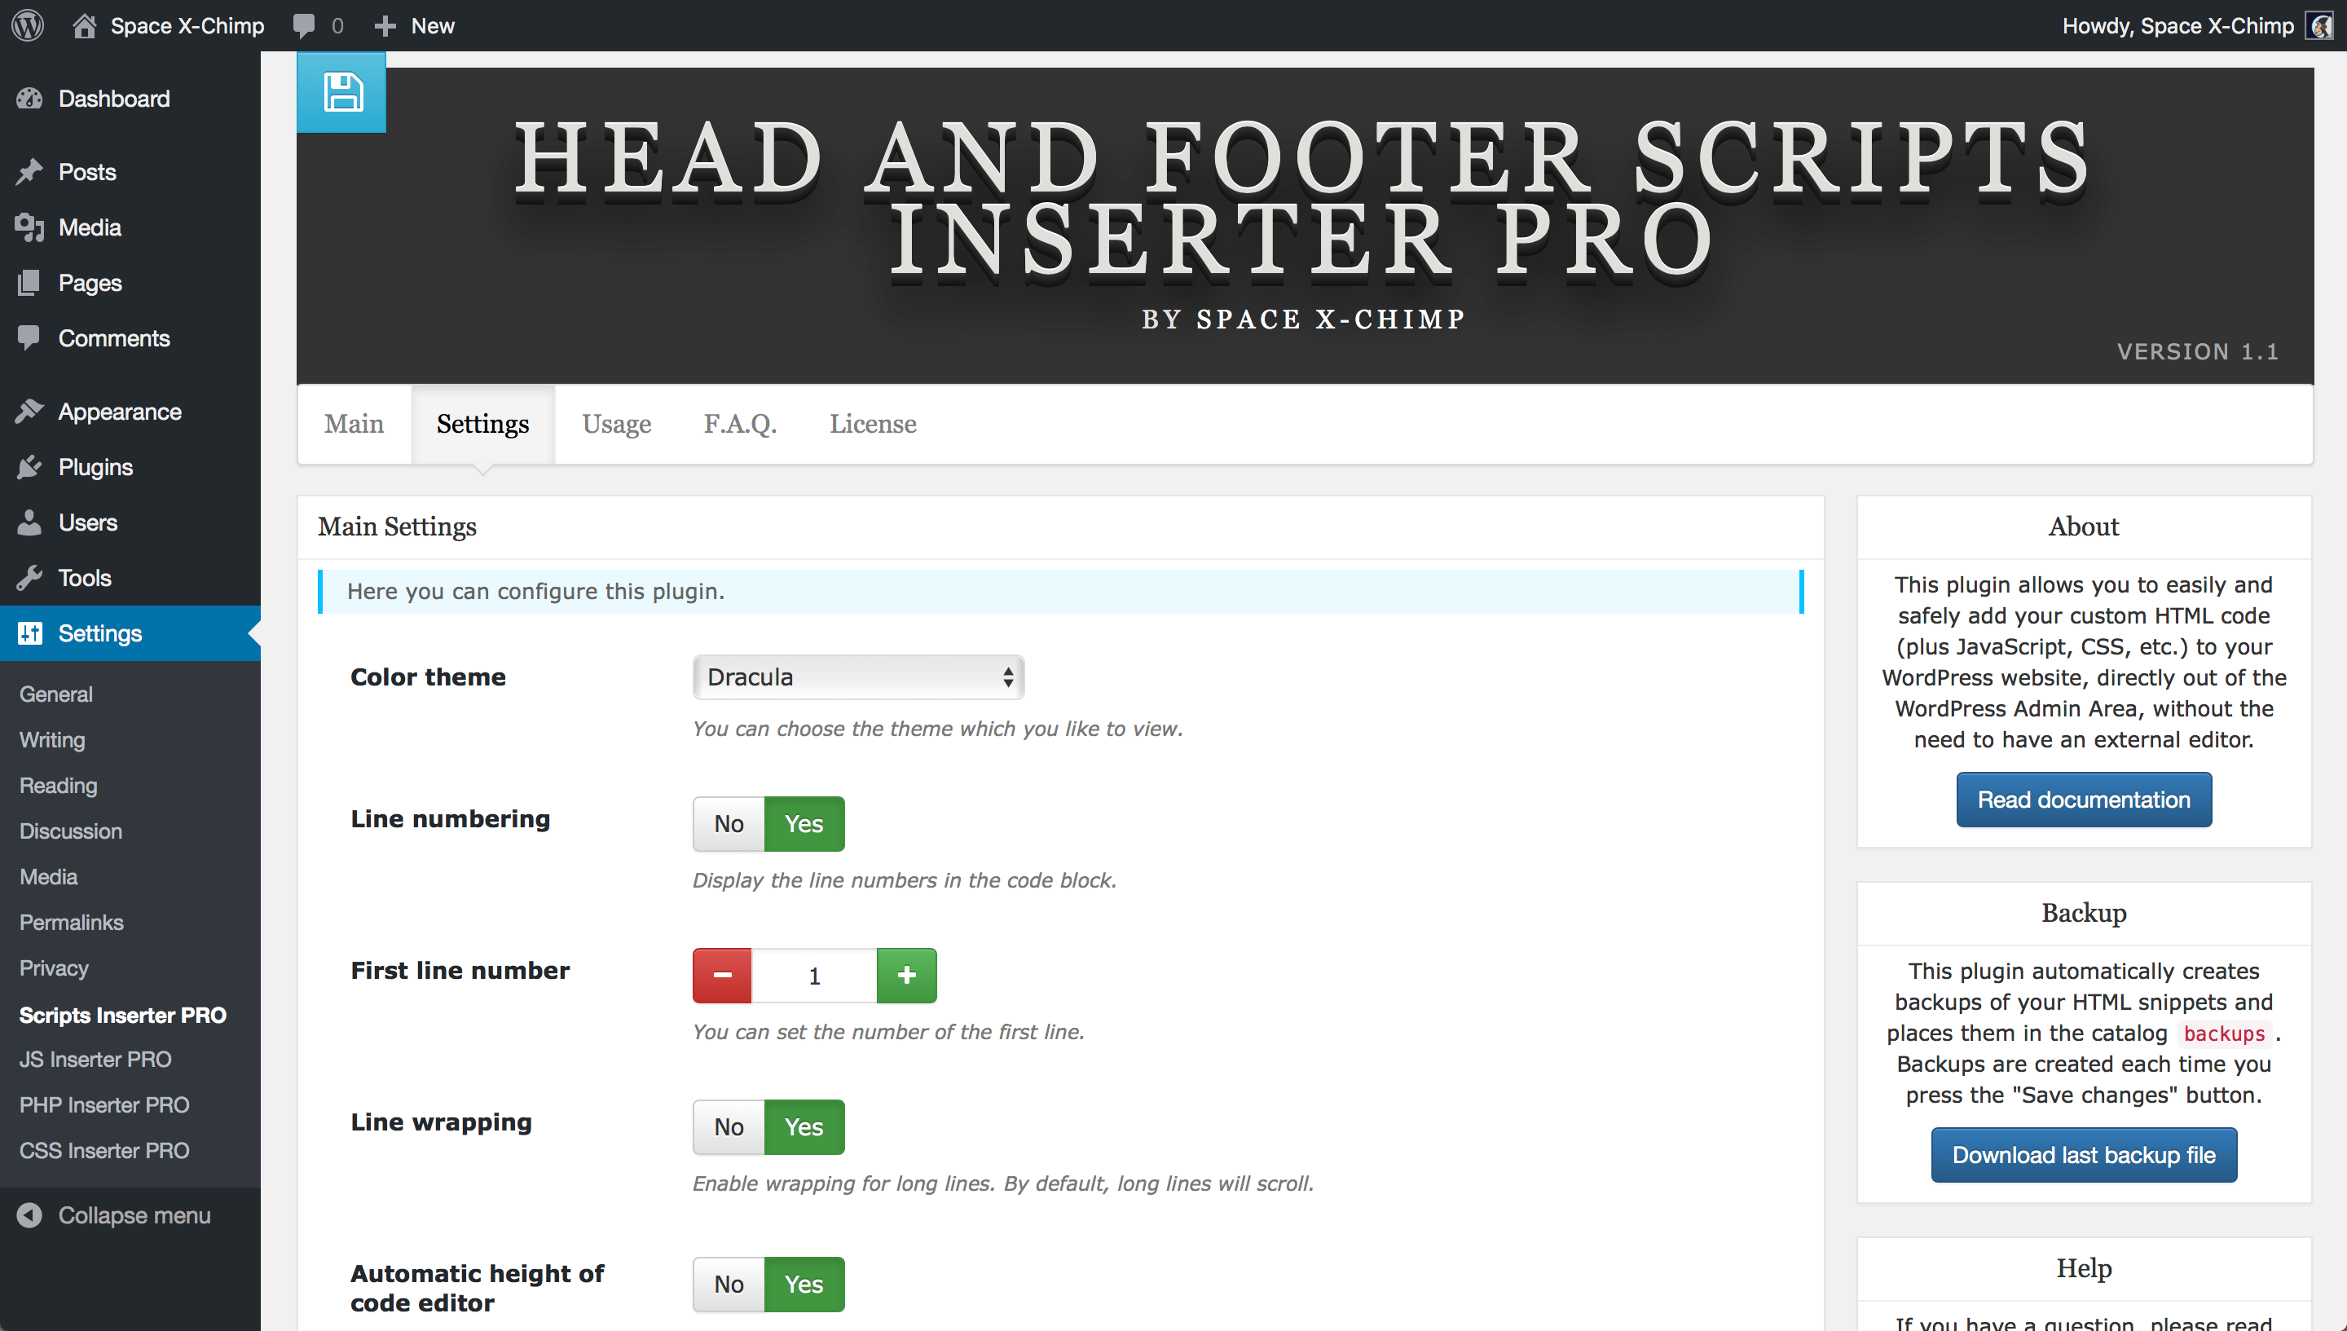Toggle Line wrapping to No

(x=730, y=1126)
